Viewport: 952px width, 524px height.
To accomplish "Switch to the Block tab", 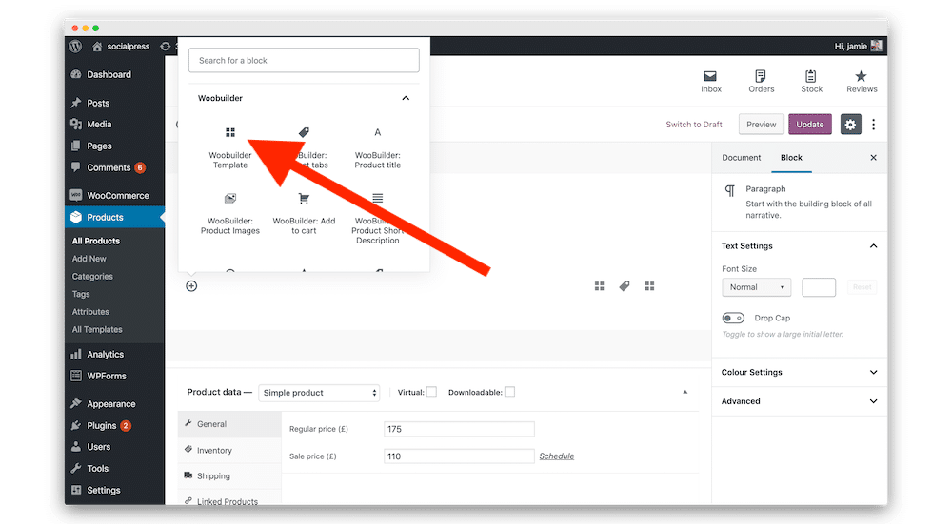I will click(x=791, y=158).
